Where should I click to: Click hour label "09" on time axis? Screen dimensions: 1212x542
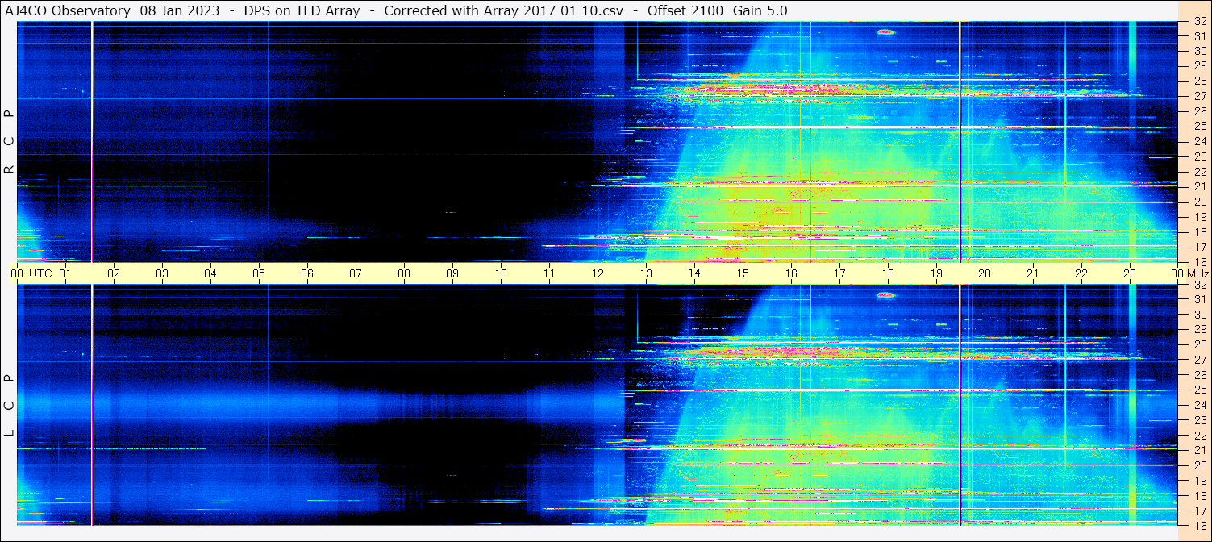[452, 273]
